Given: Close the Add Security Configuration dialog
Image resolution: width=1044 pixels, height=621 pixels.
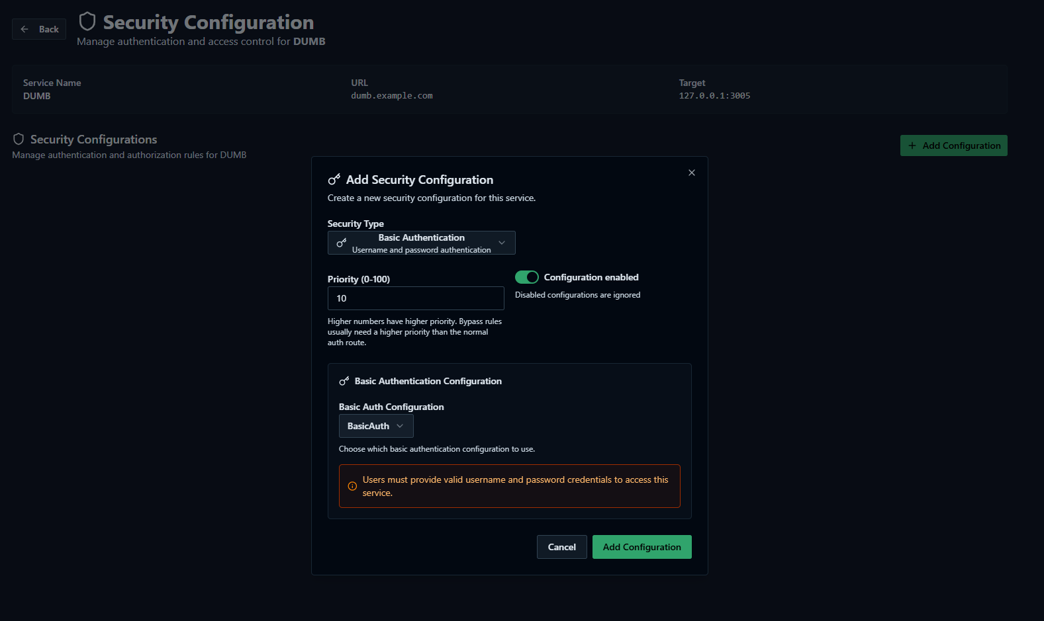Looking at the screenshot, I should click(x=692, y=173).
